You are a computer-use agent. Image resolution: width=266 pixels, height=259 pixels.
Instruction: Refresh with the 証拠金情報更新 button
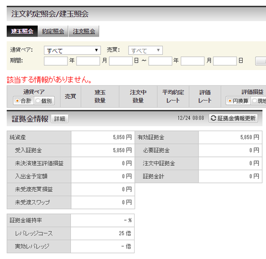(x=233, y=118)
